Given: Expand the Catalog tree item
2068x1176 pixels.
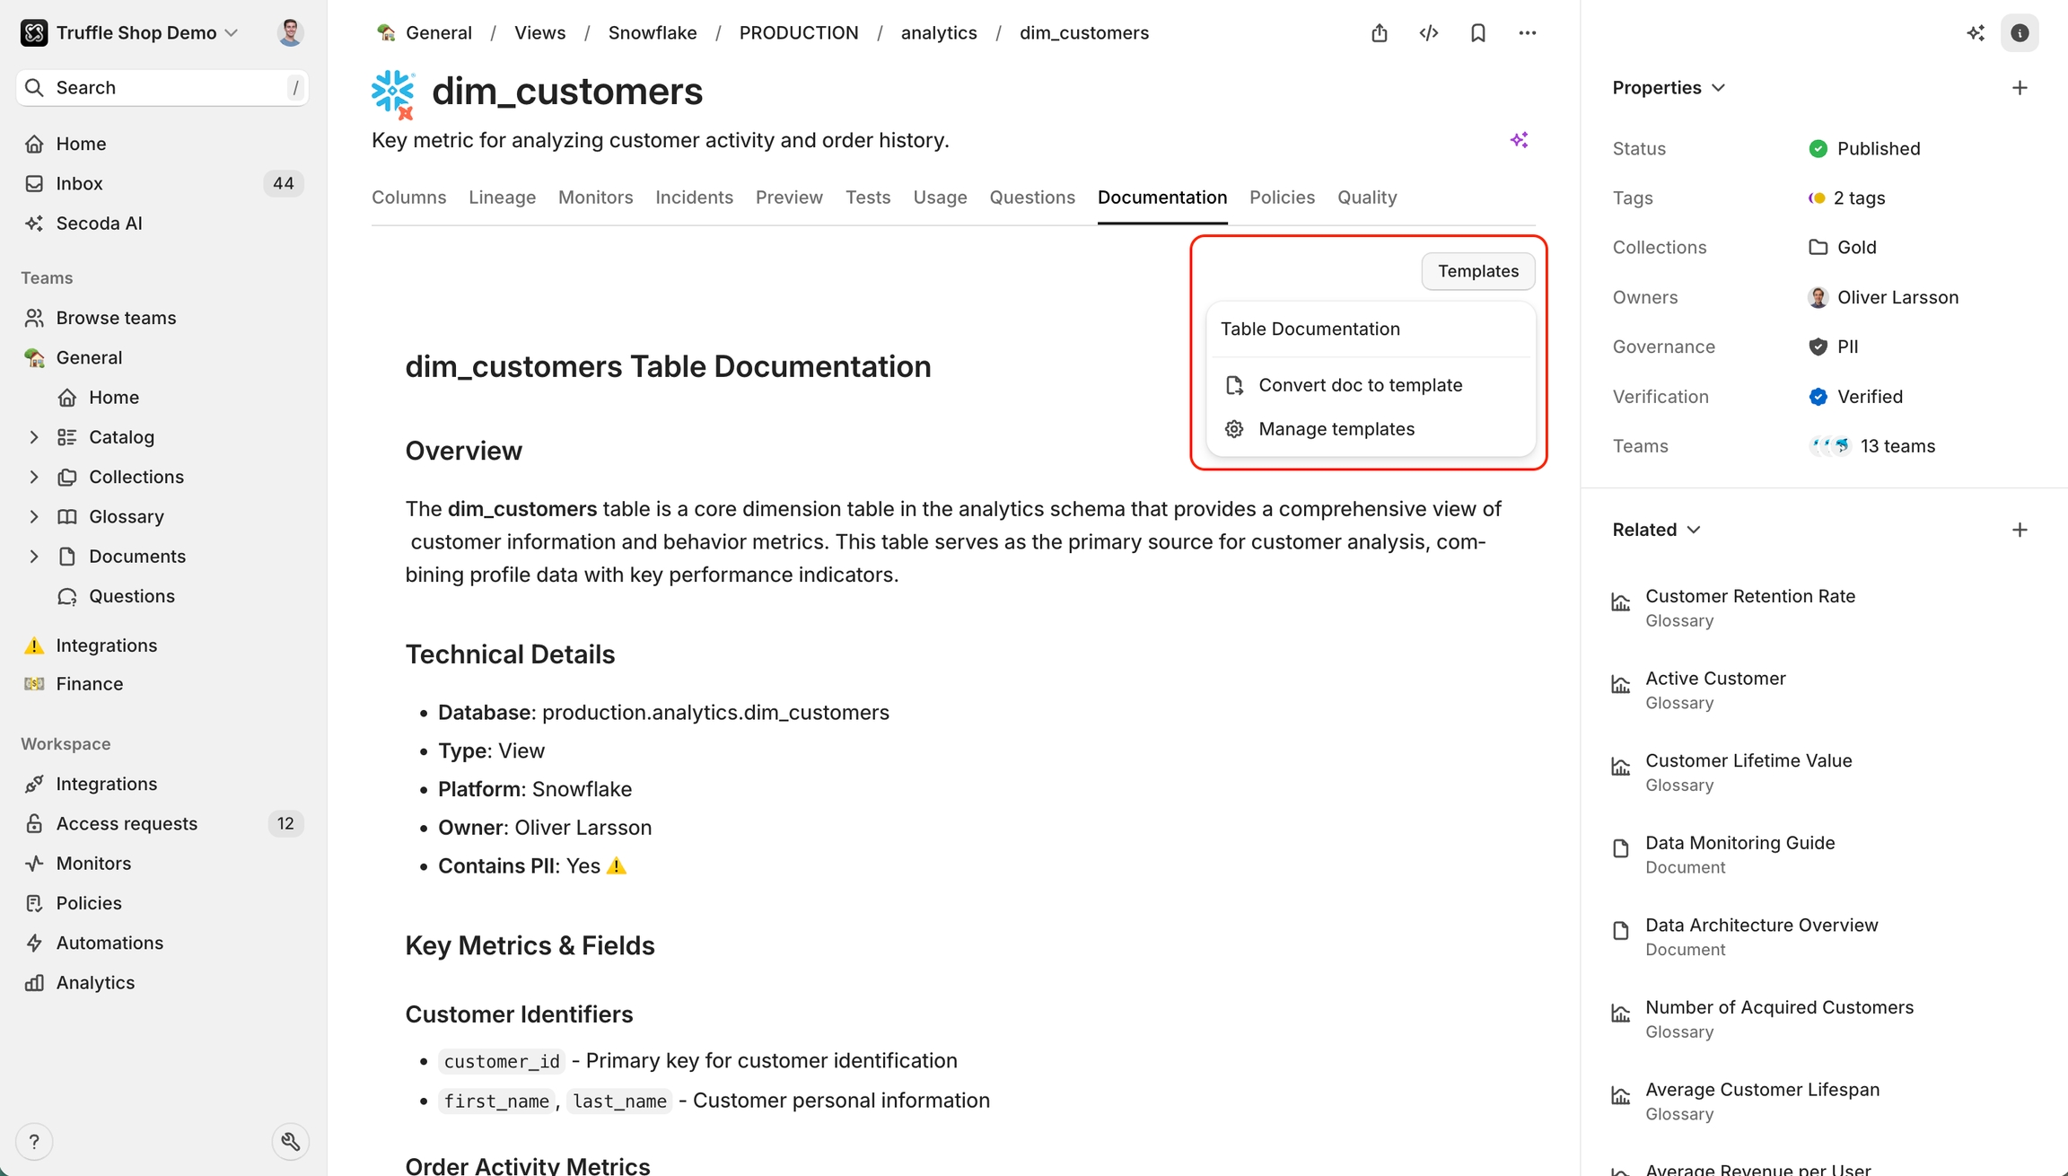Looking at the screenshot, I should tap(34, 437).
